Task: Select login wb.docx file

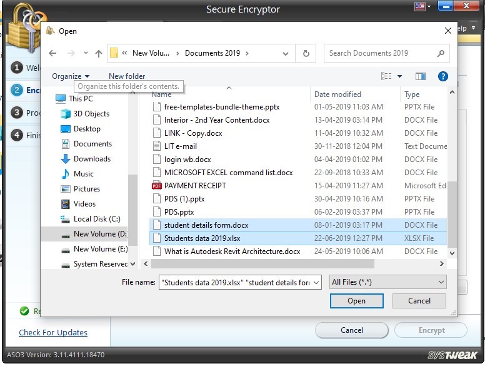Action: (298, 160)
